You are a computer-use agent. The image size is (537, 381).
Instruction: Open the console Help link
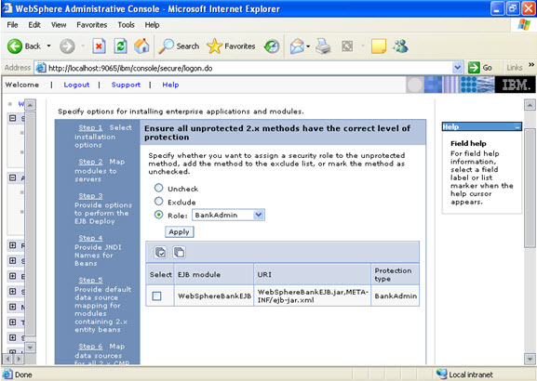(x=170, y=85)
